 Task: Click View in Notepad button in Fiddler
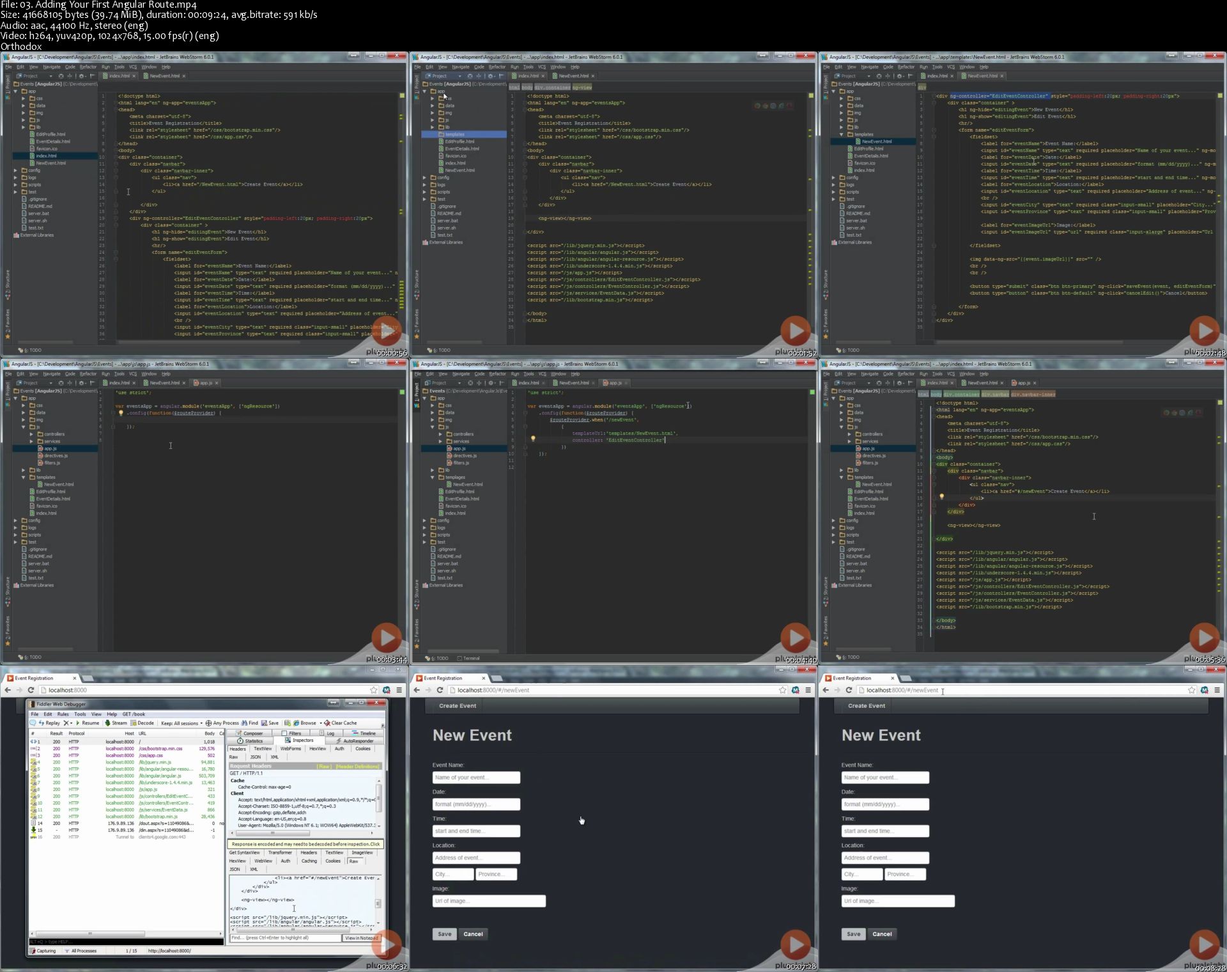(x=362, y=938)
